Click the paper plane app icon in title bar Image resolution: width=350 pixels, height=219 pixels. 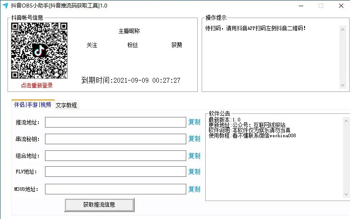[x=5, y=6]
